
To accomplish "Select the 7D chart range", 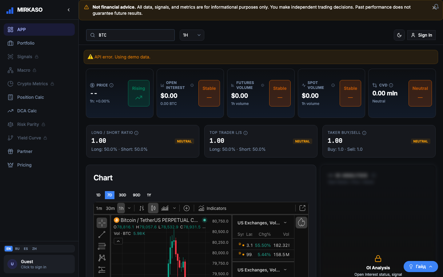I will (110, 195).
